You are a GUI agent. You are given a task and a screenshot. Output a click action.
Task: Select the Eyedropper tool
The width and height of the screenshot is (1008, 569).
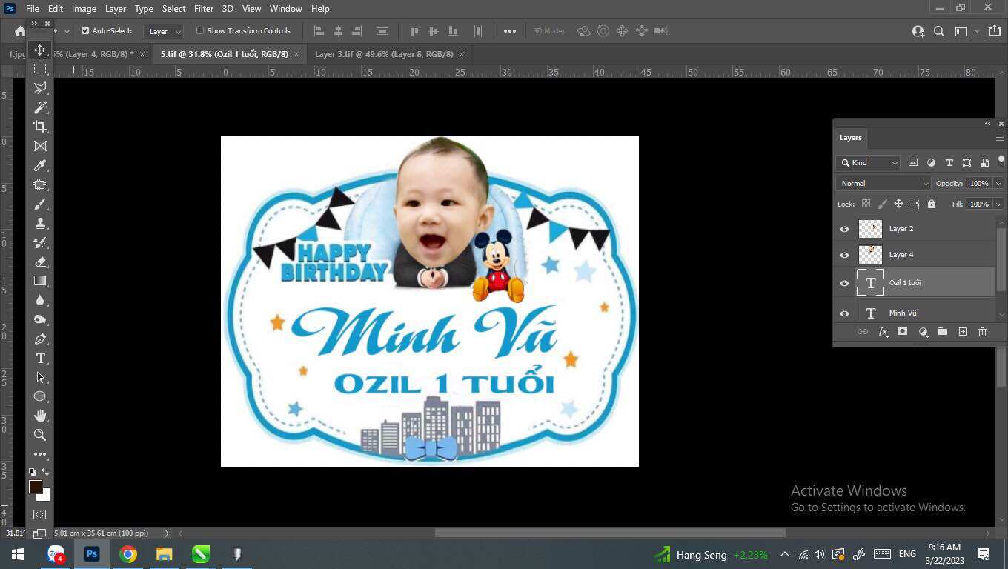40,165
